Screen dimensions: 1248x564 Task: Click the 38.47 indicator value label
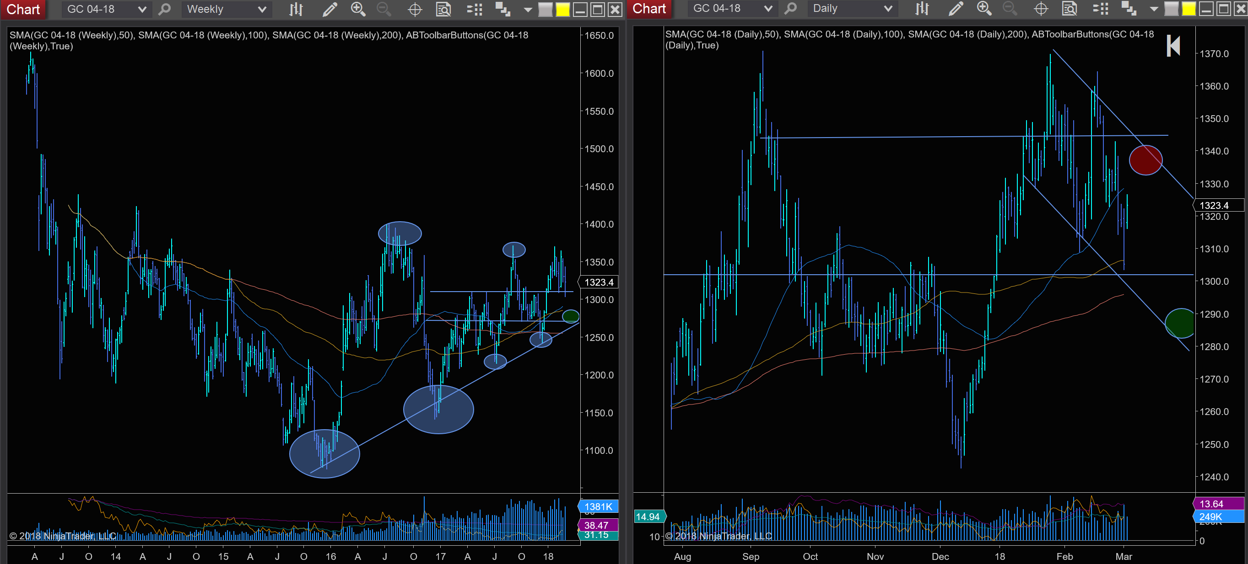pos(598,525)
